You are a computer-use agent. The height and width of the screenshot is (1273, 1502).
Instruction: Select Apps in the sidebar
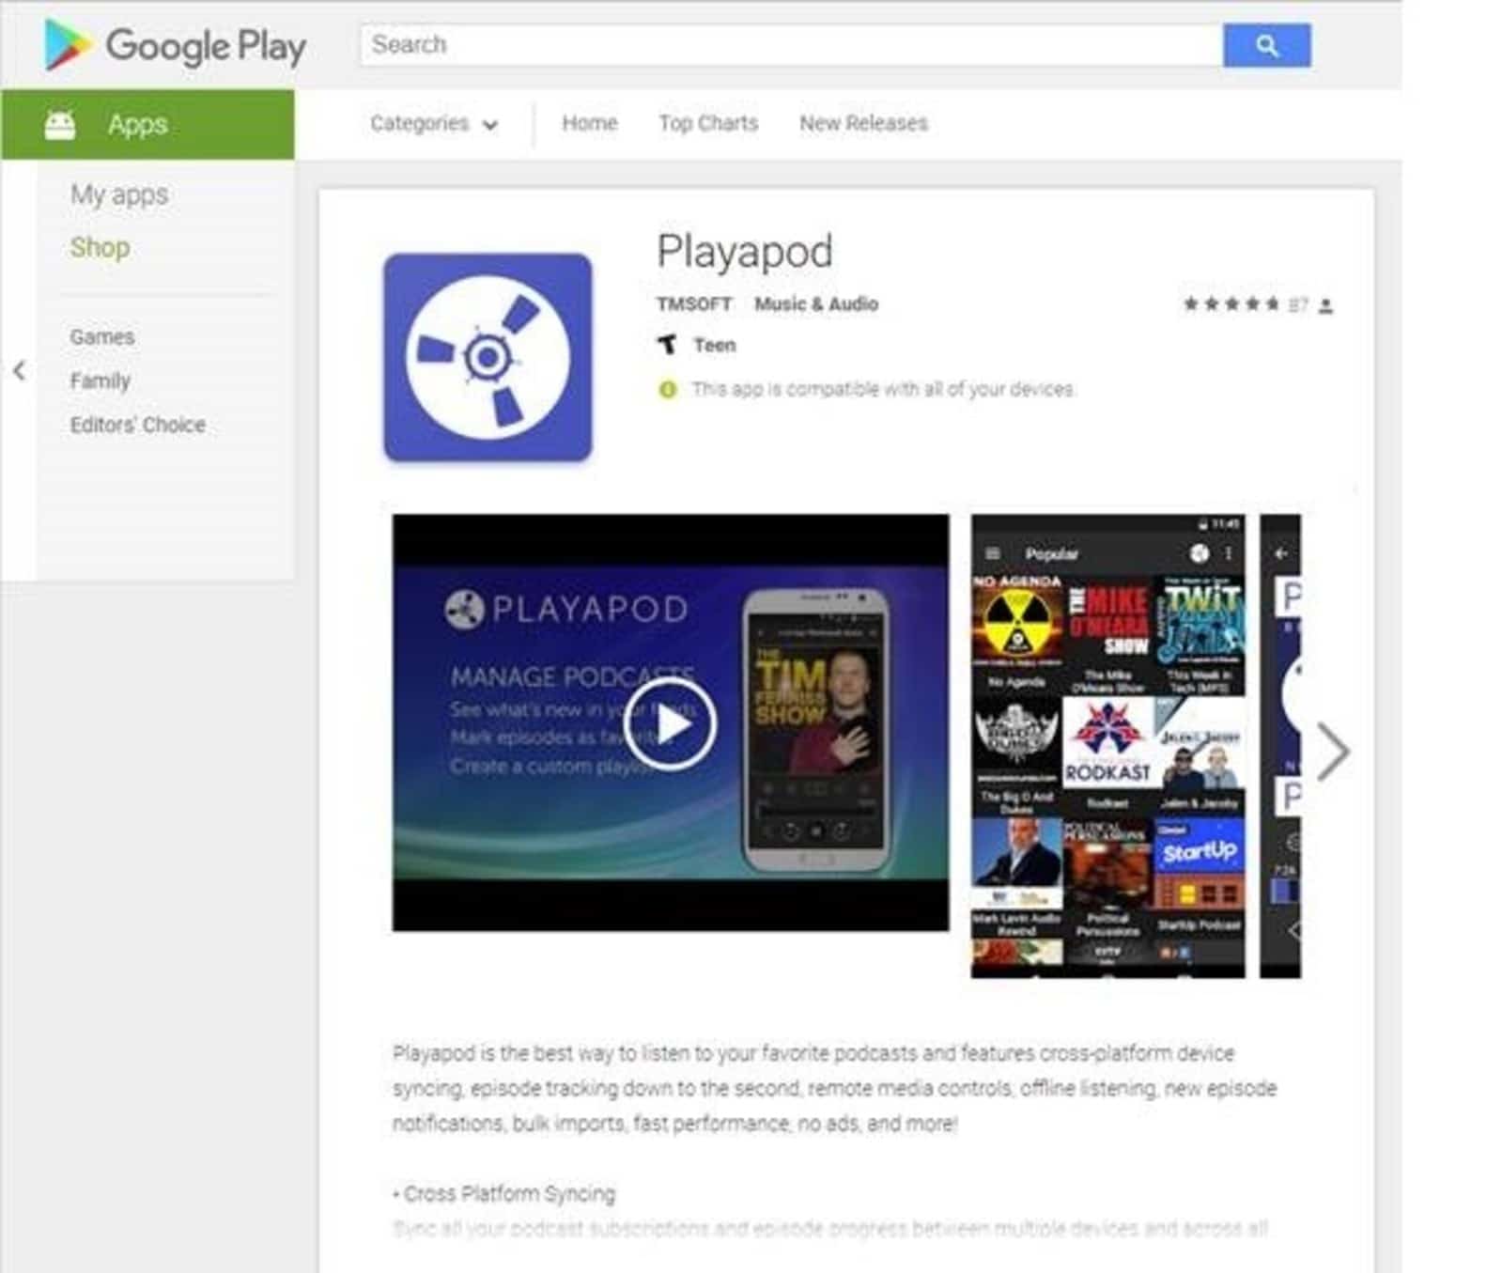pyautogui.click(x=147, y=124)
